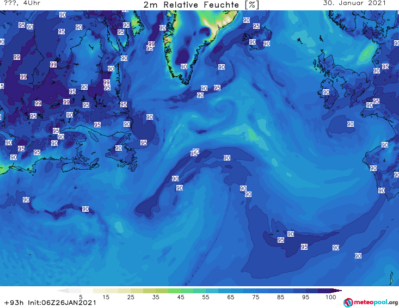The height and width of the screenshot is (308, 399).
Task: Select the title '2m Relative Feuchte [%]'
Action: (x=201, y=5)
